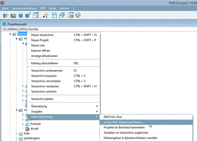Choose Verzeichnis umbenennen
The height and width of the screenshot is (141, 197).
point(64,71)
